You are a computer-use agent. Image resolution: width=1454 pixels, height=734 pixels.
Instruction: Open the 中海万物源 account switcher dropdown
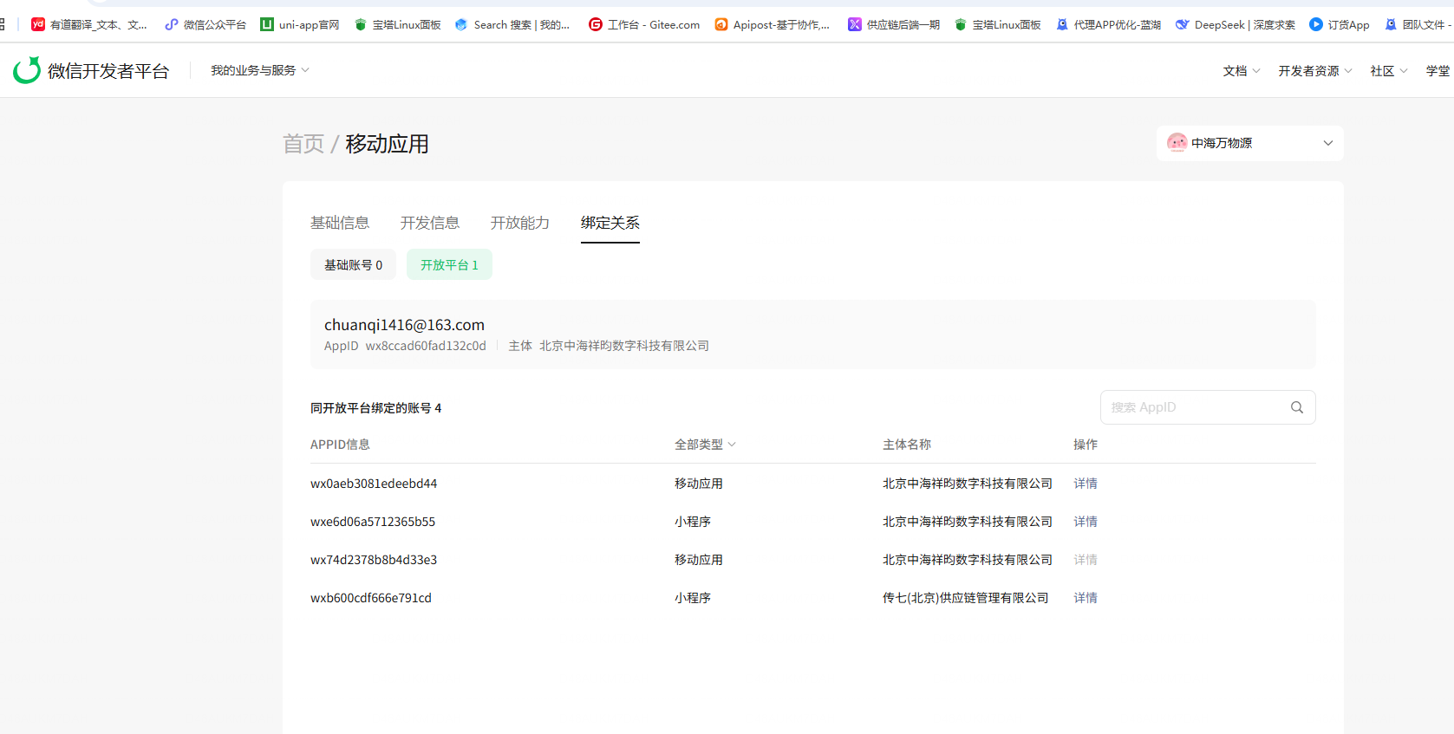(1250, 143)
